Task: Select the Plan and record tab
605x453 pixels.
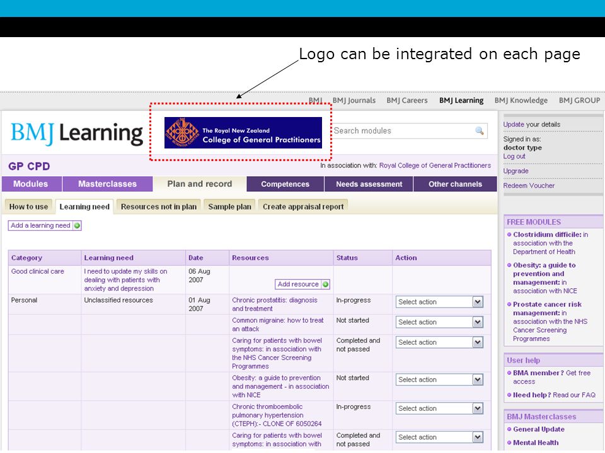Action: pos(200,184)
